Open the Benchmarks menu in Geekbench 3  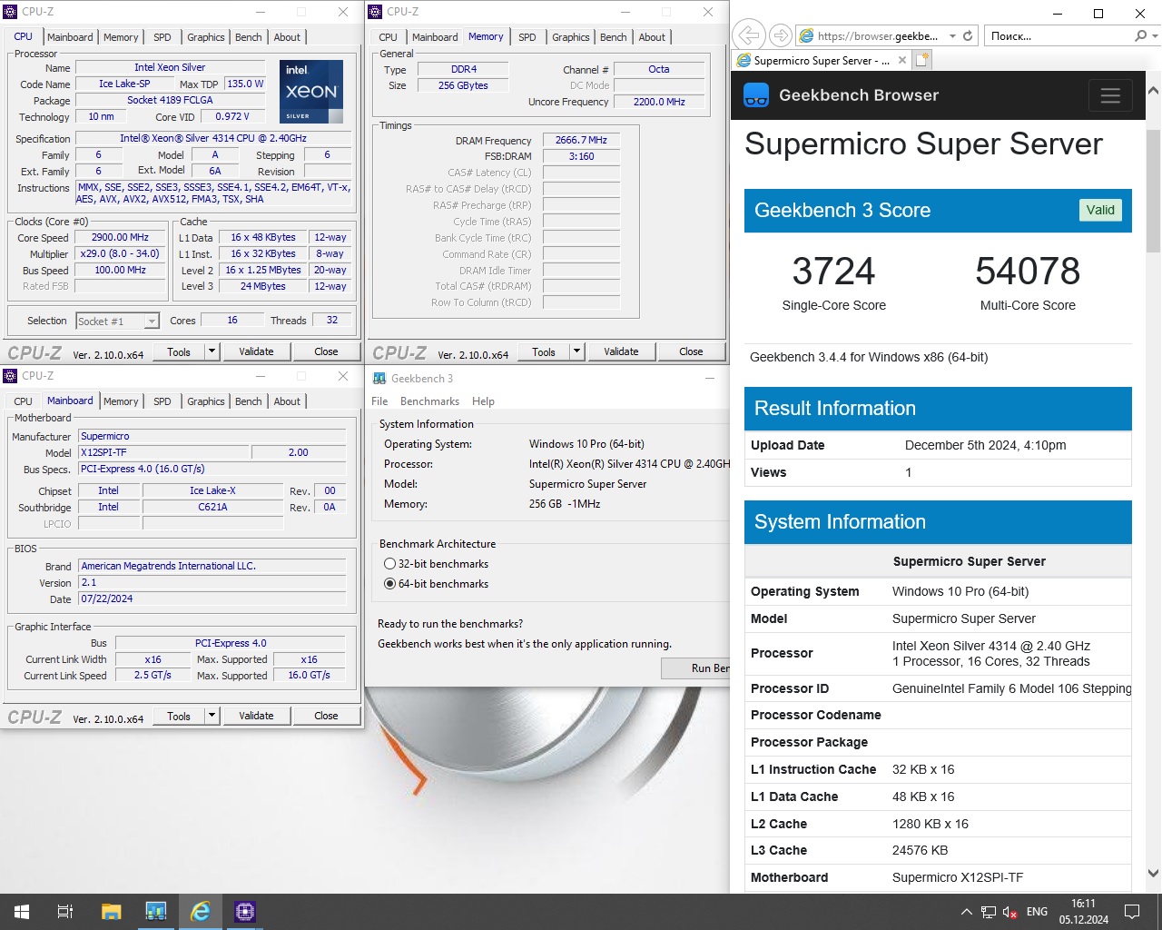coord(429,401)
